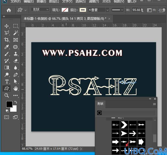
Task: Select the Frame tool
Action: pyautogui.click(x=15, y=40)
